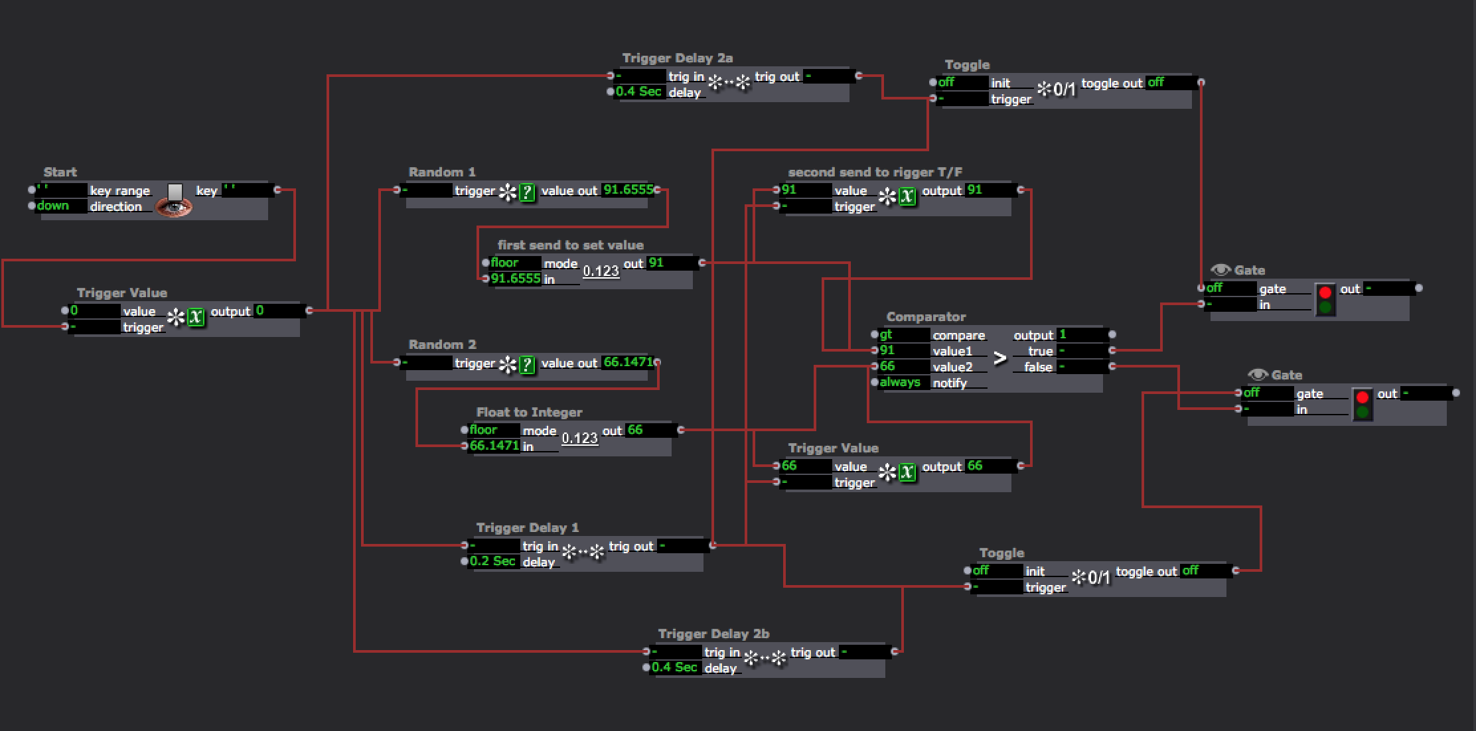Click the traffic light icon of the upper Gate

click(1325, 300)
